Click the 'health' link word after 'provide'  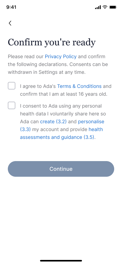pyautogui.click(x=96, y=129)
